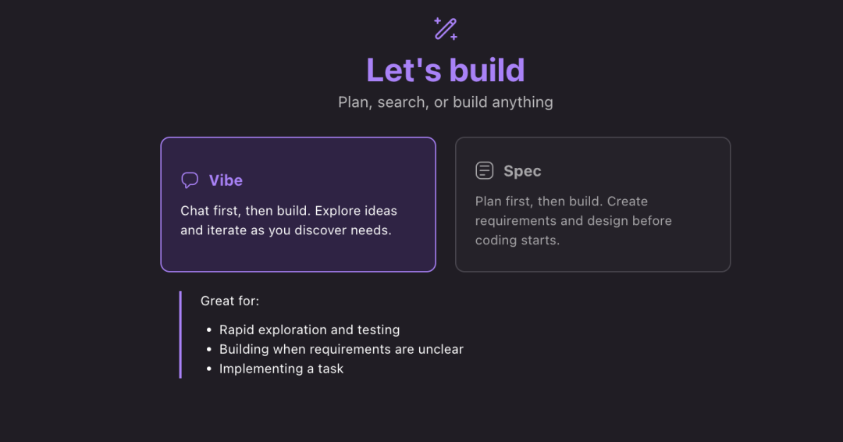Image resolution: width=843 pixels, height=442 pixels.
Task: Click the "Great for:" label
Action: point(229,301)
